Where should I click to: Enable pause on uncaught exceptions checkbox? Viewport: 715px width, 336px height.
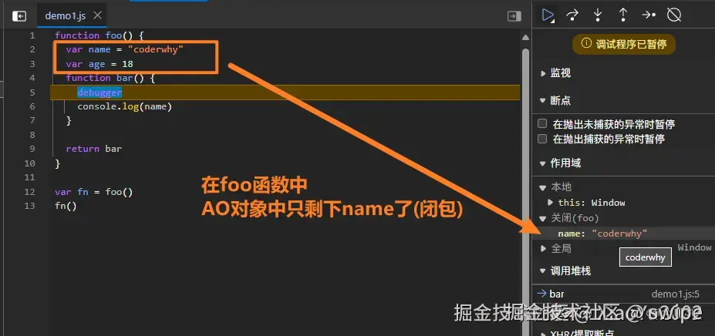tap(542, 123)
